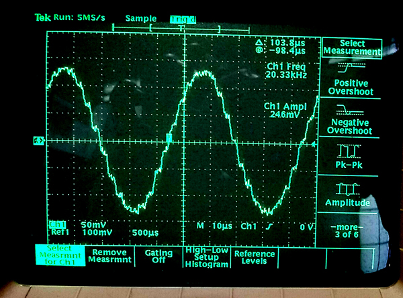Click the 0 V trigger level readout
The image size is (403, 298).
tap(307, 227)
